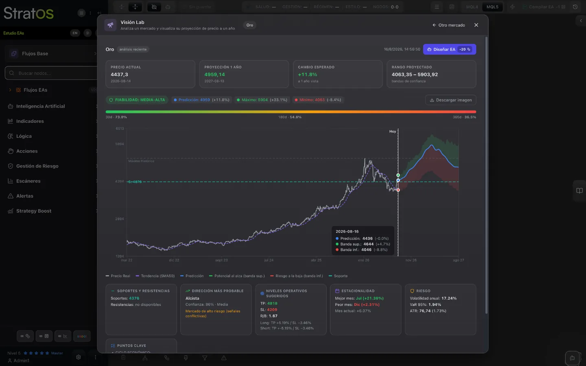Click the Máximo: 5904 chip
The image size is (586, 366).
coord(262,100)
